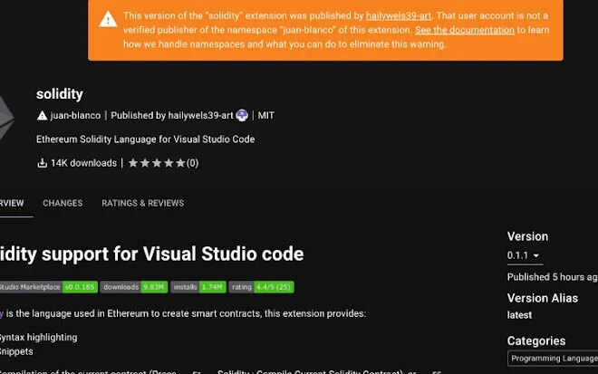Image resolution: width=598 pixels, height=374 pixels.
Task: Click the warning icon beside juan-blanco
Action: pyautogui.click(x=42, y=115)
